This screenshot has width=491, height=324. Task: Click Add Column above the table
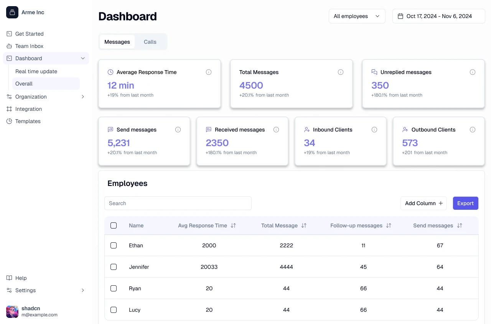click(x=423, y=203)
